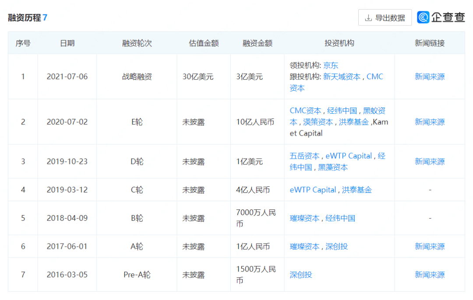Open 璀璨资本 link in the B轮 row
Image resolution: width=473 pixels, height=300 pixels.
304,218
